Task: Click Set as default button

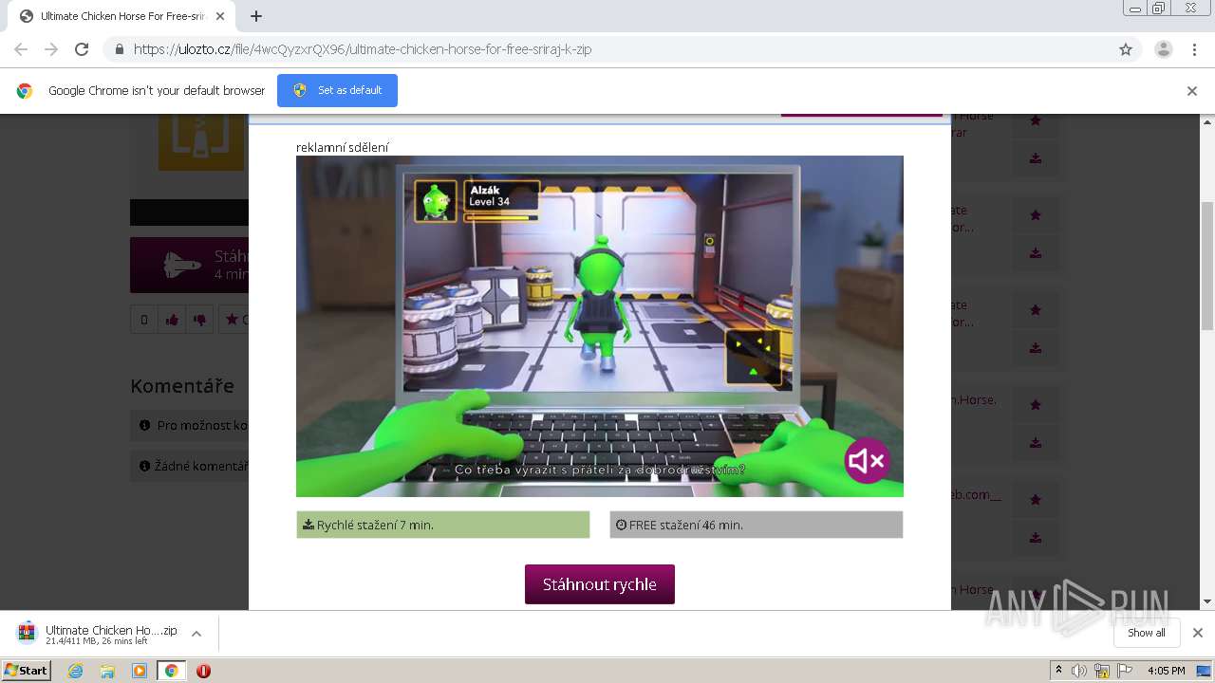Action: 337,90
